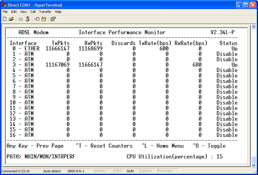The height and width of the screenshot is (175, 258).
Task: Open the File menu
Action: click(5, 12)
